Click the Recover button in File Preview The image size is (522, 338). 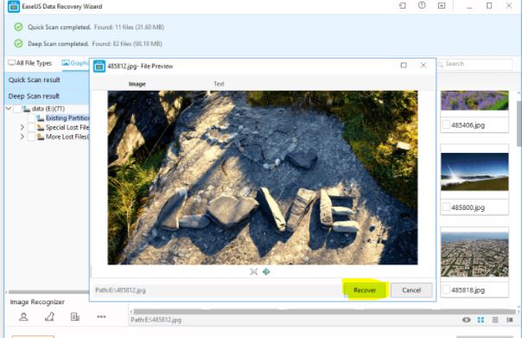tap(365, 290)
